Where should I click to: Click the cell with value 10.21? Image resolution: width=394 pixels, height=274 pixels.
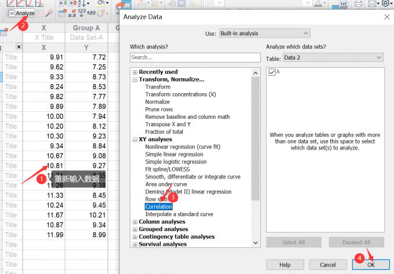(x=86, y=215)
